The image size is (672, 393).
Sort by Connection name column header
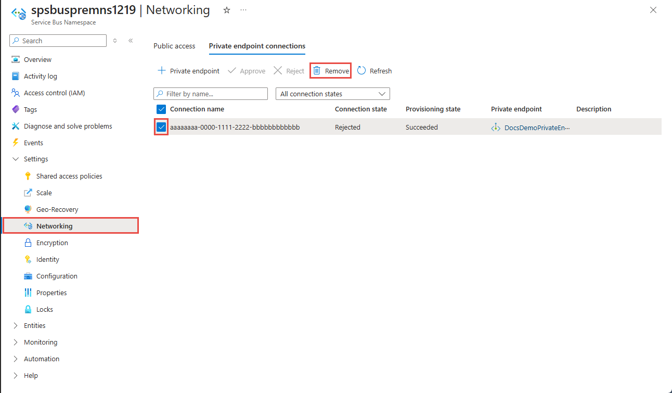pyautogui.click(x=197, y=109)
